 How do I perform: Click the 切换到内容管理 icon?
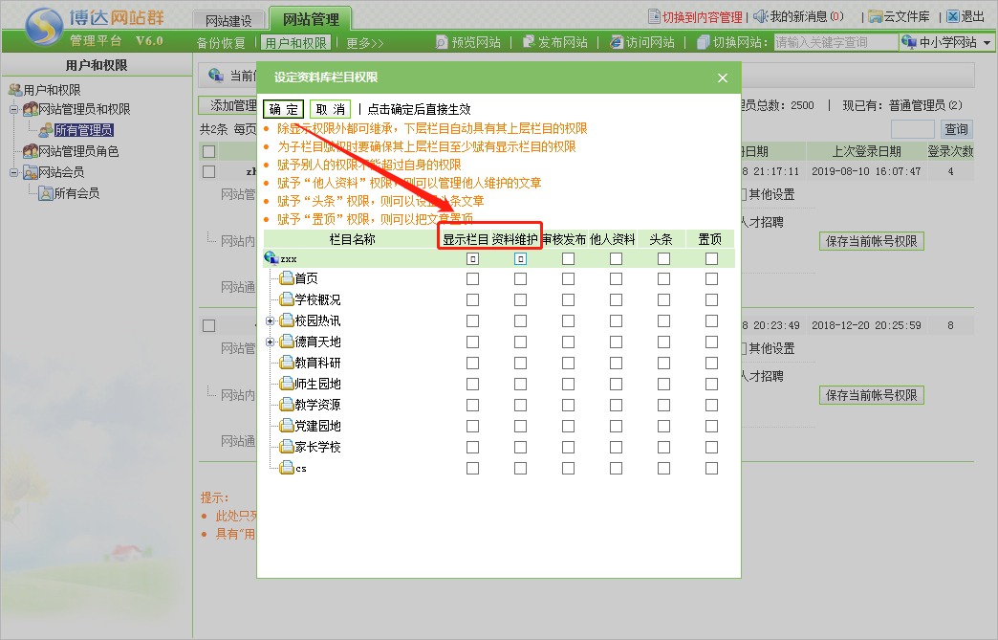tap(654, 16)
